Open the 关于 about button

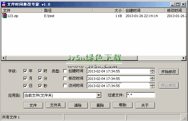click(x=145, y=105)
